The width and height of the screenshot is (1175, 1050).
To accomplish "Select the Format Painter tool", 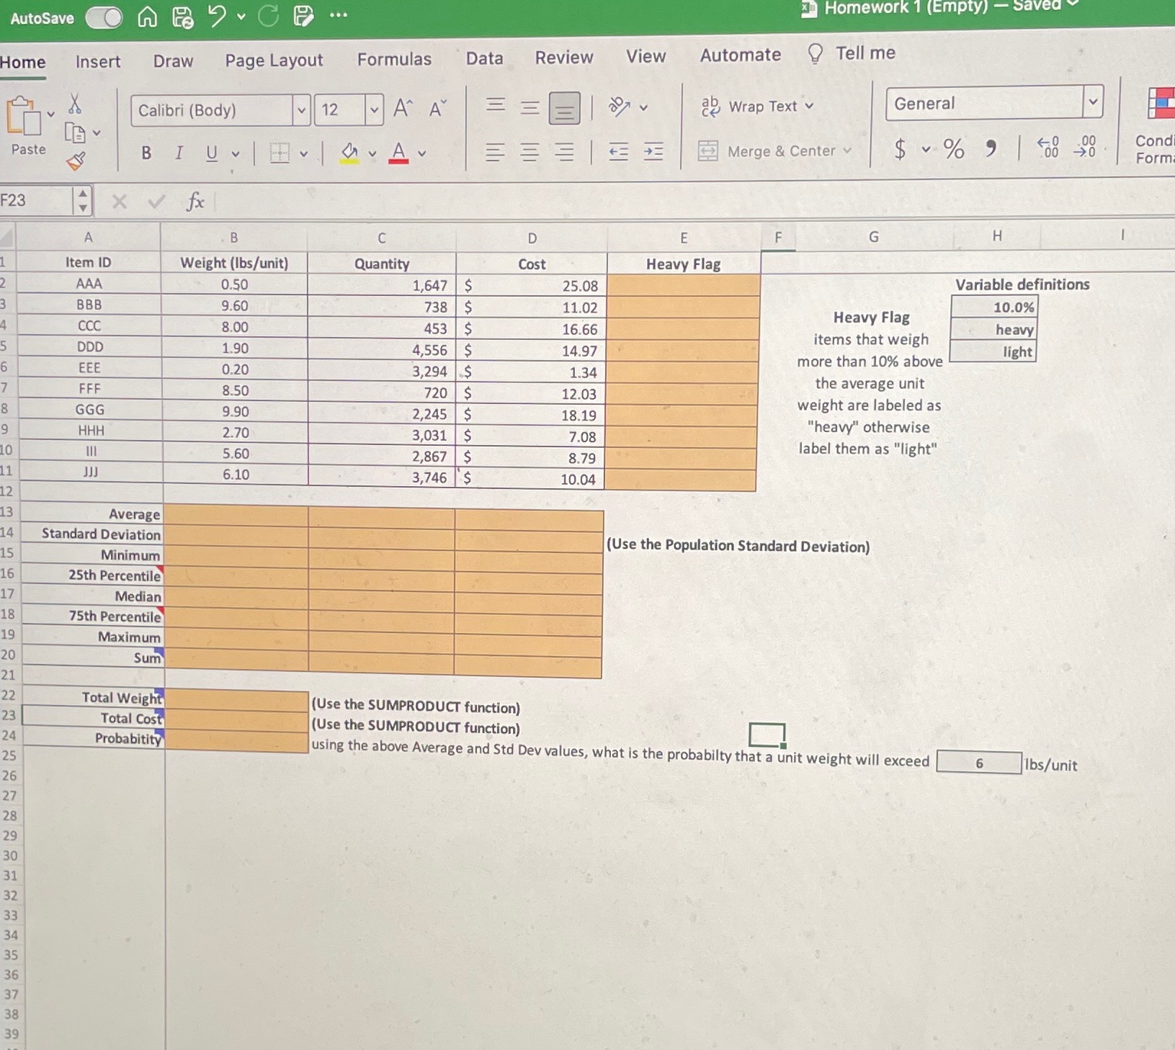I will click(77, 160).
